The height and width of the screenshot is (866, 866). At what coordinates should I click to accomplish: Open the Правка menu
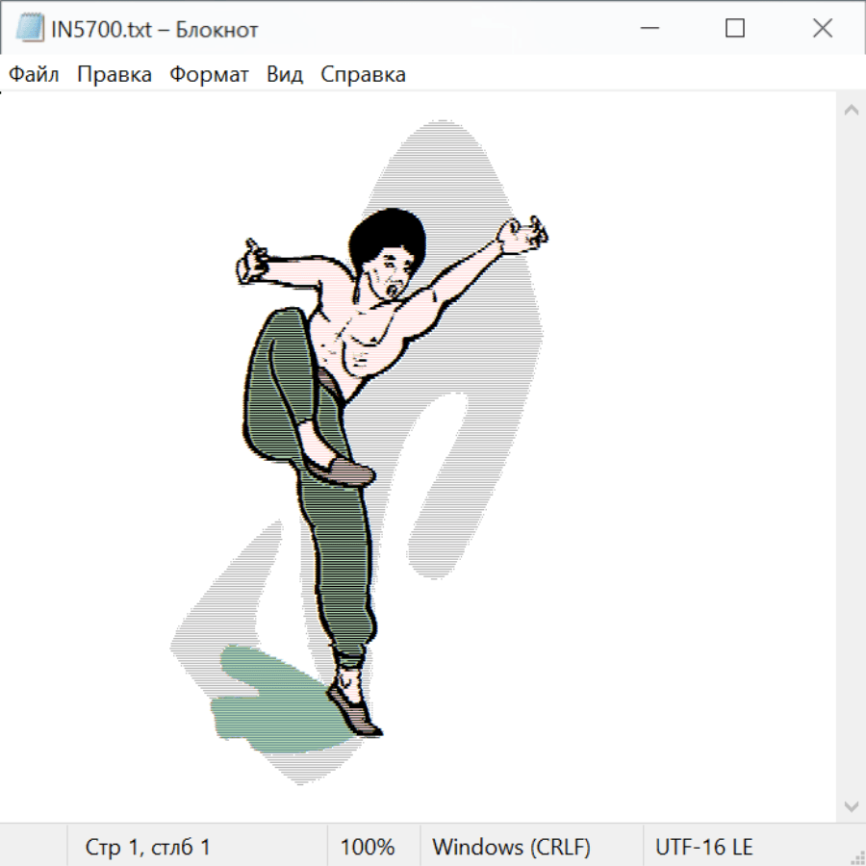click(x=115, y=75)
